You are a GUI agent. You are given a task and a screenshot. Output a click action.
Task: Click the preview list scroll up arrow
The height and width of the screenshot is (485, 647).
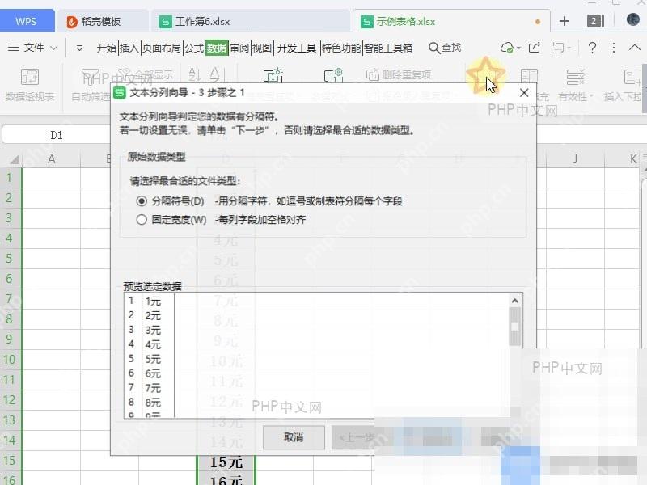tap(514, 301)
